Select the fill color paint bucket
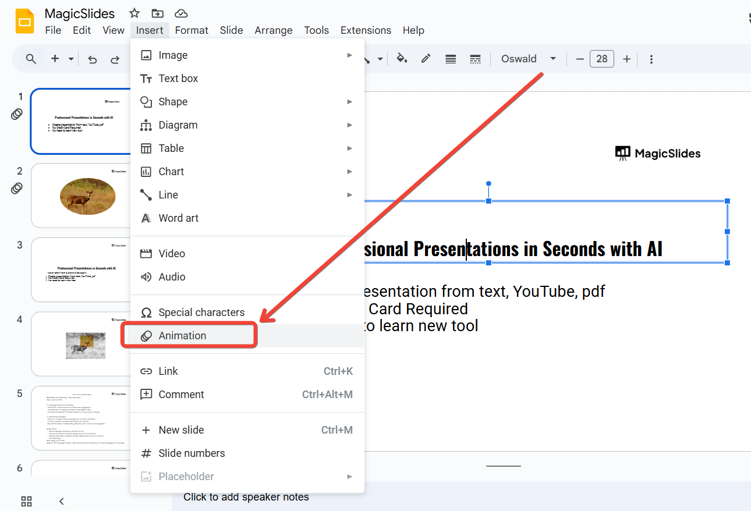This screenshot has height=511, width=751. (x=402, y=59)
